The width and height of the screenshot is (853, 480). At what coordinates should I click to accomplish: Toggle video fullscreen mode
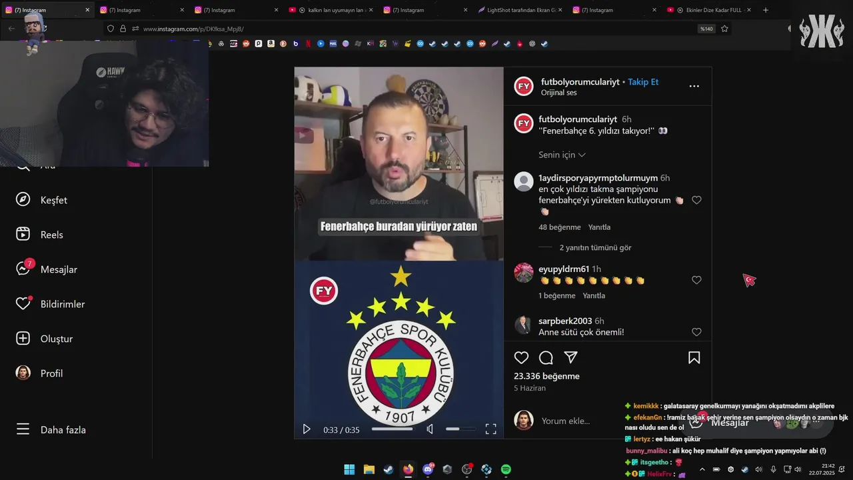tap(490, 429)
